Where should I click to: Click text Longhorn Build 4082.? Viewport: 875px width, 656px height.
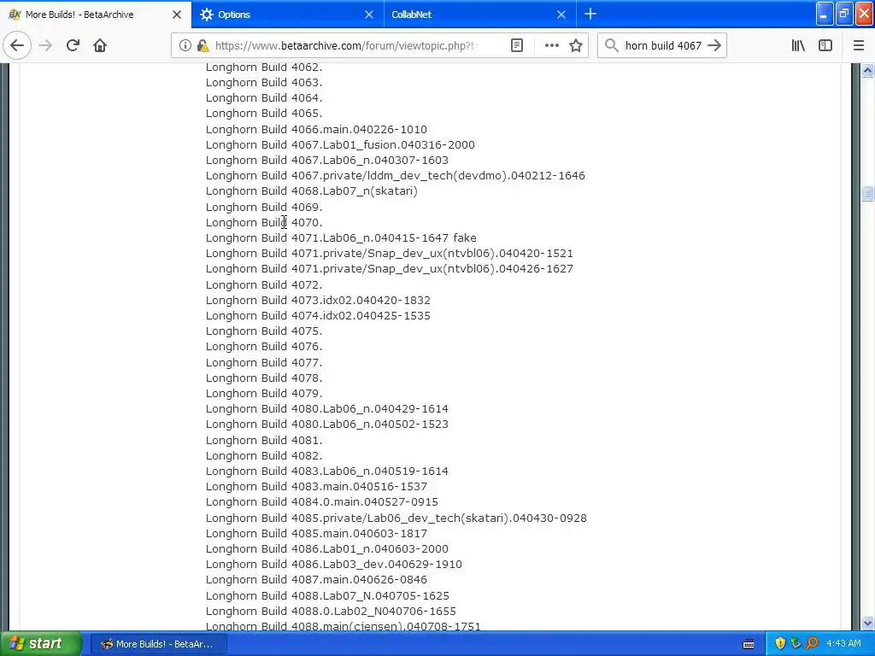coord(264,456)
